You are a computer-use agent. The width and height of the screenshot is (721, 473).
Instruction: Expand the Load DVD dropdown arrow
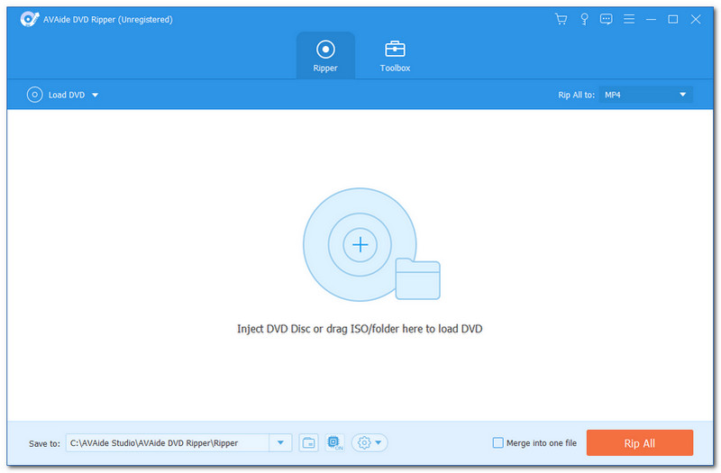pyautogui.click(x=96, y=96)
